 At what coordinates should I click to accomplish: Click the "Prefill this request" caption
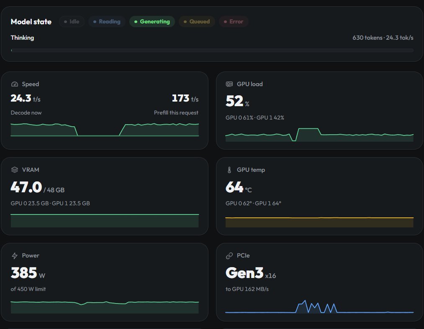point(176,112)
